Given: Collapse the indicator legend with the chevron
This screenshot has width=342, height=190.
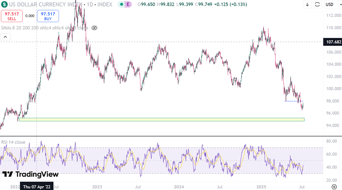Looking at the screenshot, I should 5,37.
